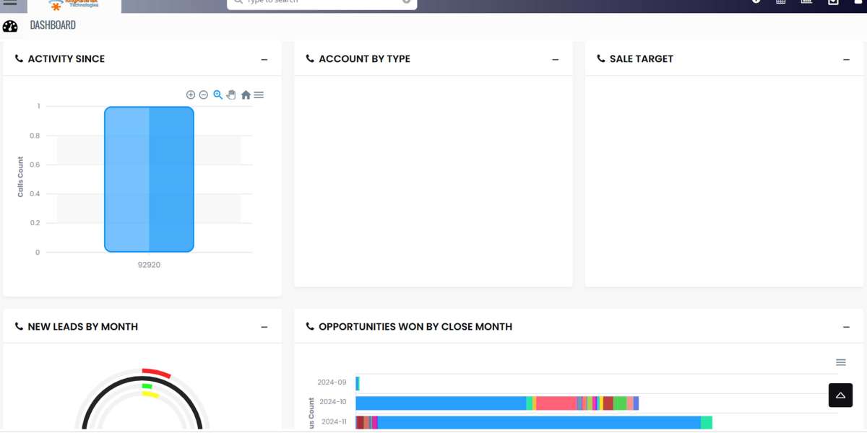Image resolution: width=867 pixels, height=433 pixels.
Task: Click the phone icon beside New Leads By Month
Action: (x=19, y=326)
